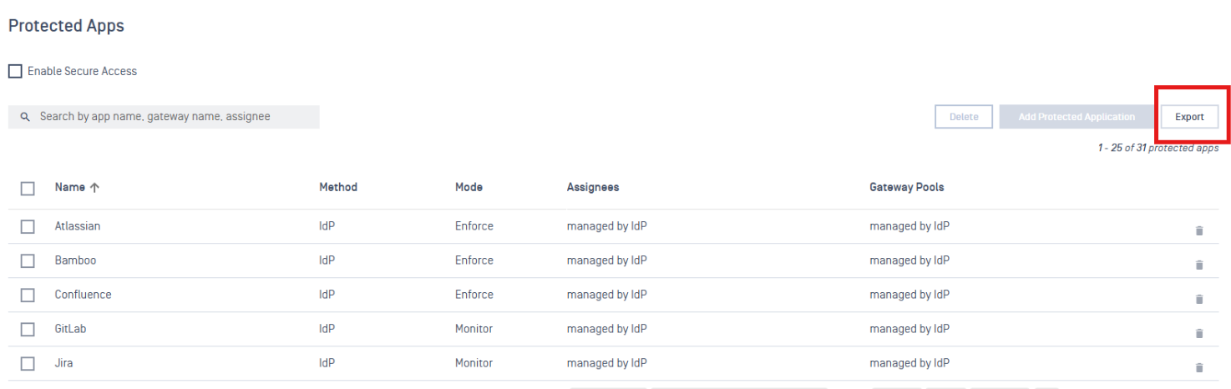The image size is (1231, 389).
Task: Click the Delete button
Action: pos(964,117)
